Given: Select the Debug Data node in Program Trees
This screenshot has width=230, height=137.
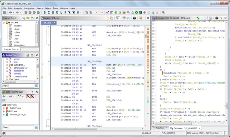Looking at the screenshot, I should click(x=19, y=45).
